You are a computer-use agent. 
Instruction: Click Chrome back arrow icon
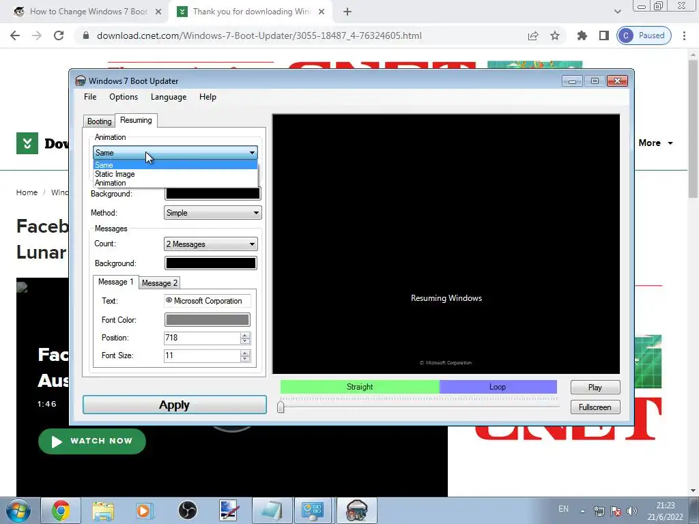(x=15, y=35)
